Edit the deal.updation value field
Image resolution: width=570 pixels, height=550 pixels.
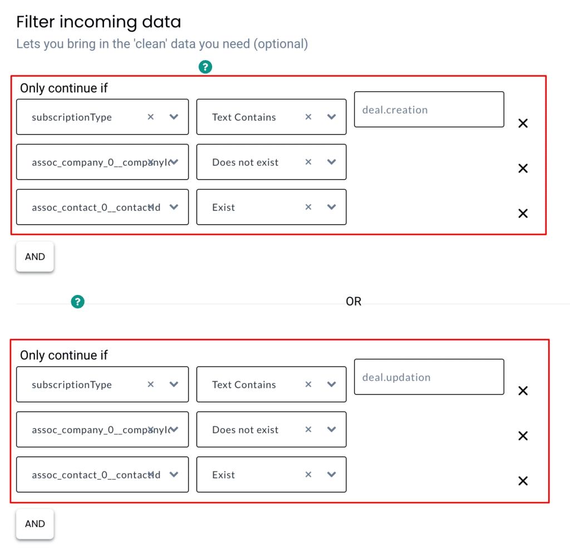tap(429, 377)
